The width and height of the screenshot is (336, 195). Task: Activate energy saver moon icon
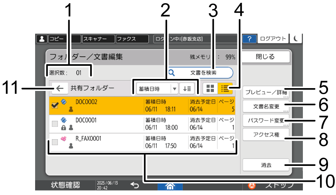[296, 39]
